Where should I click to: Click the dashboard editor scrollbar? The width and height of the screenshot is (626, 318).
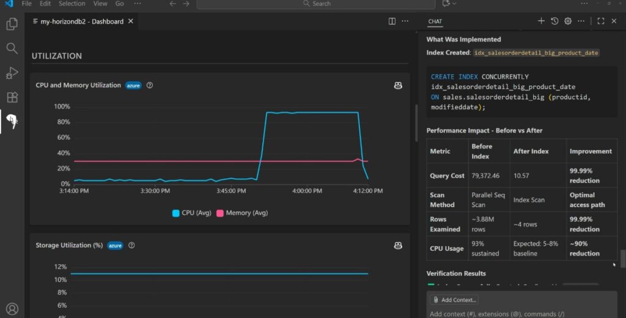[416, 123]
